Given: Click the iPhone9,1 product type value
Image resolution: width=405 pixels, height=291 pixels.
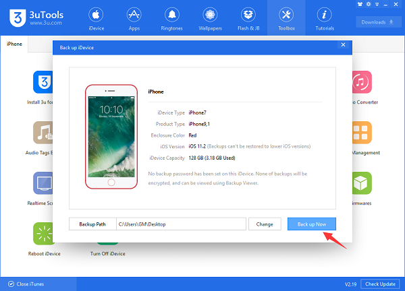Looking at the screenshot, I should pos(199,124).
